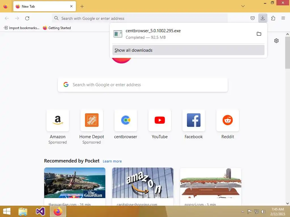The width and height of the screenshot is (290, 217).
Task: Click the Firefox View icon at tab bar start
Action: click(x=6, y=6)
